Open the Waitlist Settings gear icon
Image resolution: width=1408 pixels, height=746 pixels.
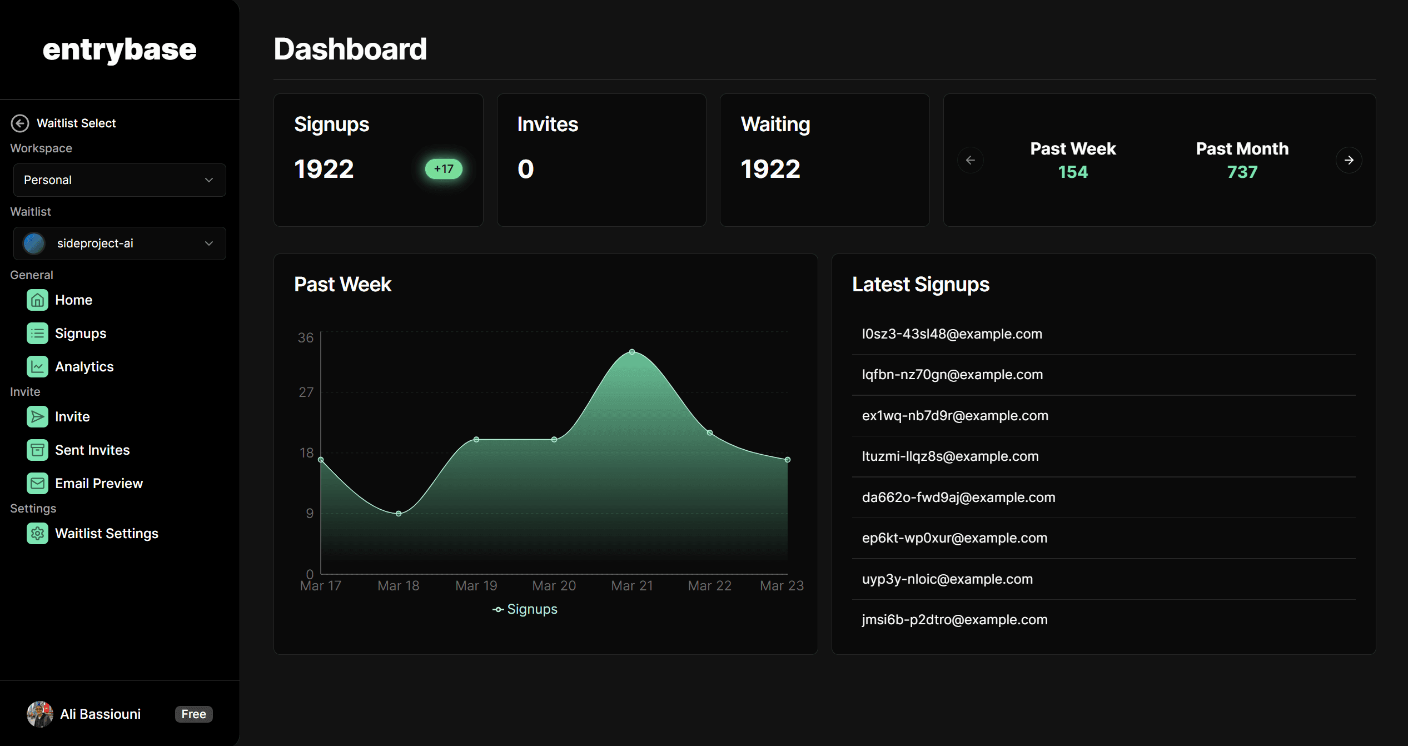[37, 534]
